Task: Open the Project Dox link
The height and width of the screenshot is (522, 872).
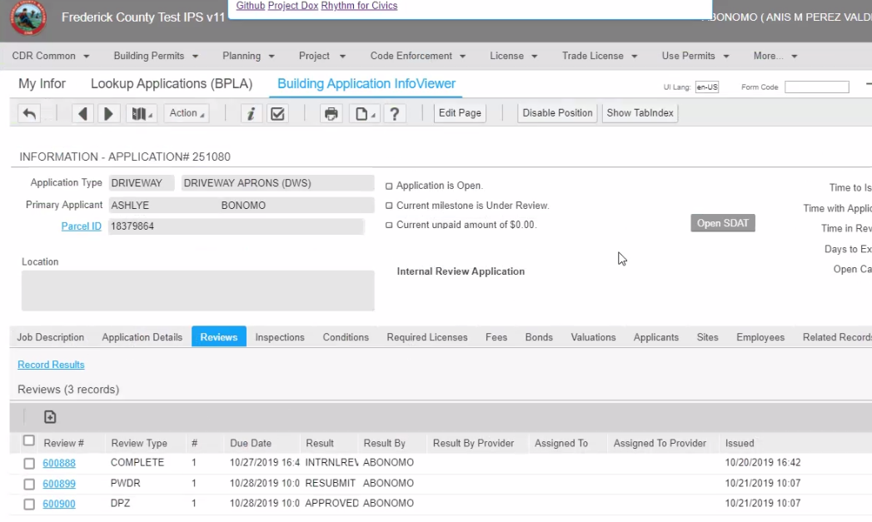Action: [x=293, y=6]
